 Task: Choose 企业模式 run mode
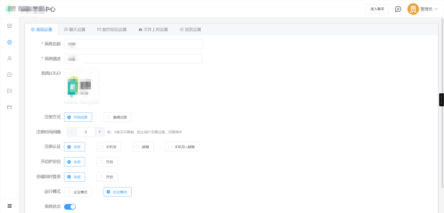coord(78,192)
